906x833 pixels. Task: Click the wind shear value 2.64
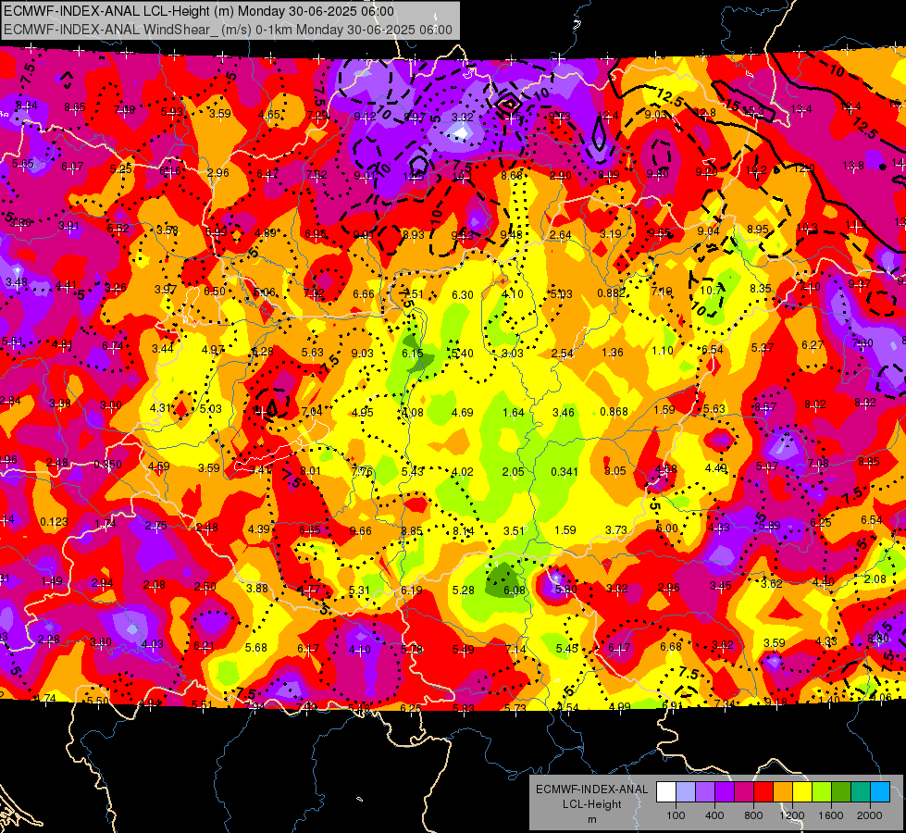(561, 235)
